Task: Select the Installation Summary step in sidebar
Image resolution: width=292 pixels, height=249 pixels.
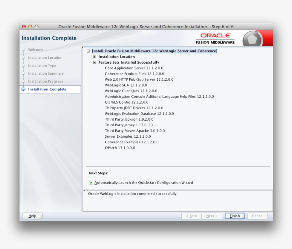Action: [x=46, y=74]
